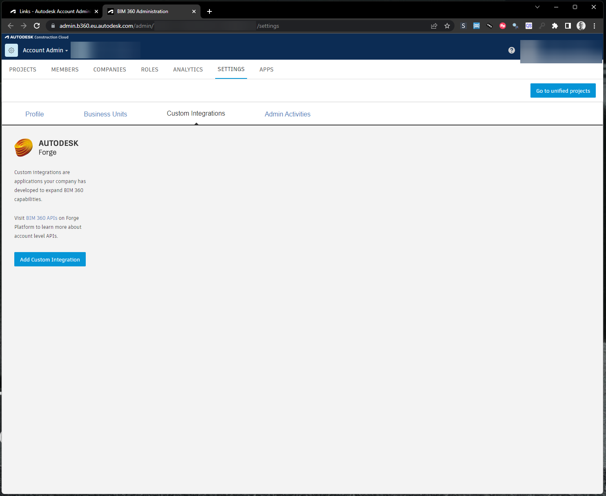Bookmark this page with the star icon
The image size is (606, 496).
tap(447, 26)
